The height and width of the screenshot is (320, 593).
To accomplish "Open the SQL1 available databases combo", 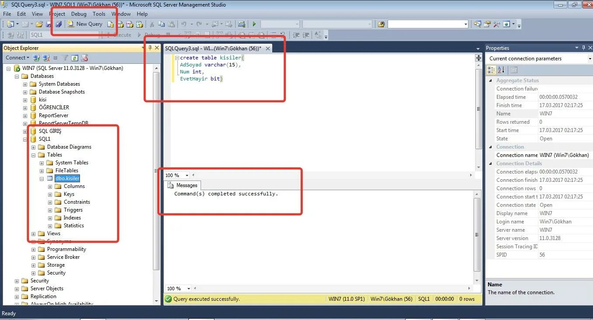I will click(64, 35).
